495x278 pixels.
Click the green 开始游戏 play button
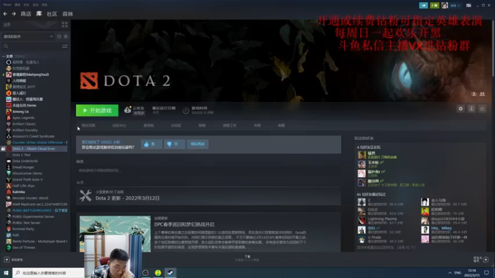tap(97, 111)
